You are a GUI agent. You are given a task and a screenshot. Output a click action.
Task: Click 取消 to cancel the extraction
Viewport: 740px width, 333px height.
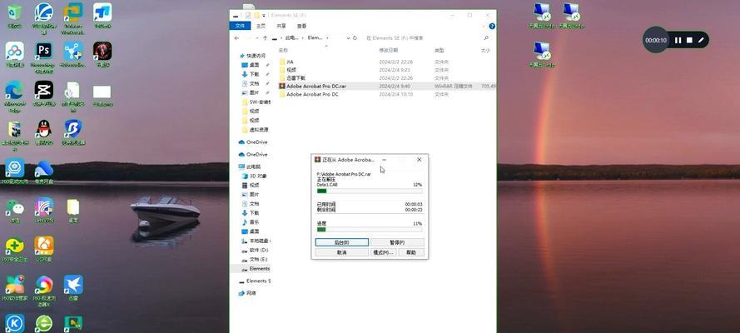pyautogui.click(x=341, y=252)
